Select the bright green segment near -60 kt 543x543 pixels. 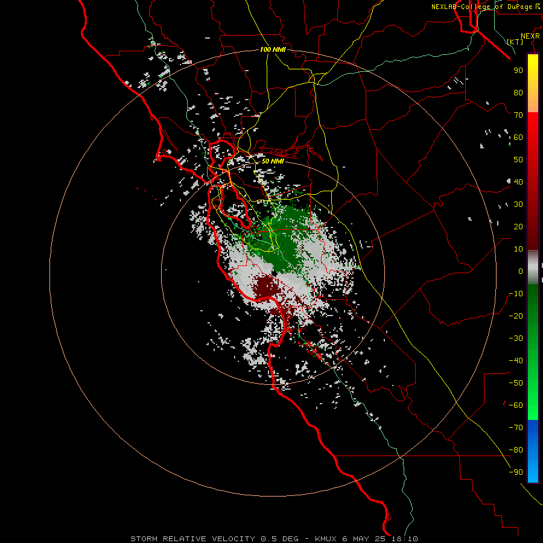pyautogui.click(x=533, y=405)
